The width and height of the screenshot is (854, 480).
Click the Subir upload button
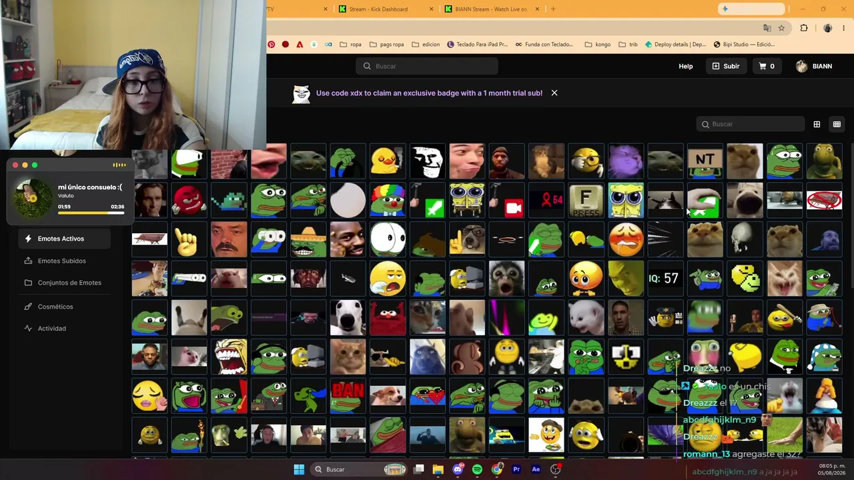(726, 66)
